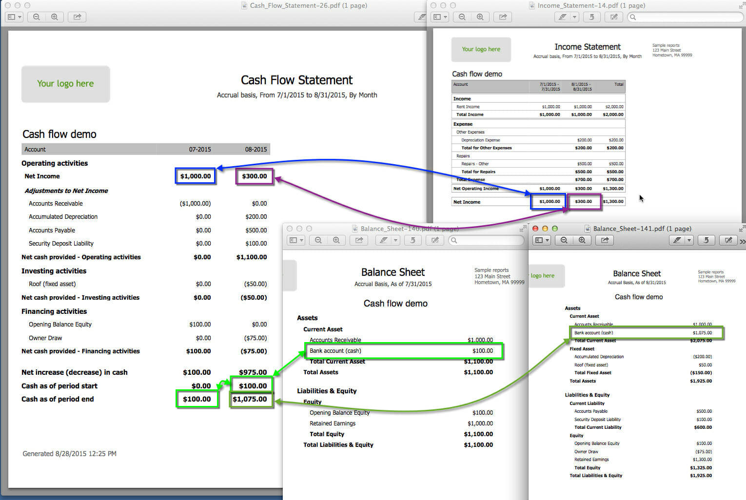The height and width of the screenshot is (500, 746).
Task: Share the Income Statement PDF
Action: (x=503, y=17)
